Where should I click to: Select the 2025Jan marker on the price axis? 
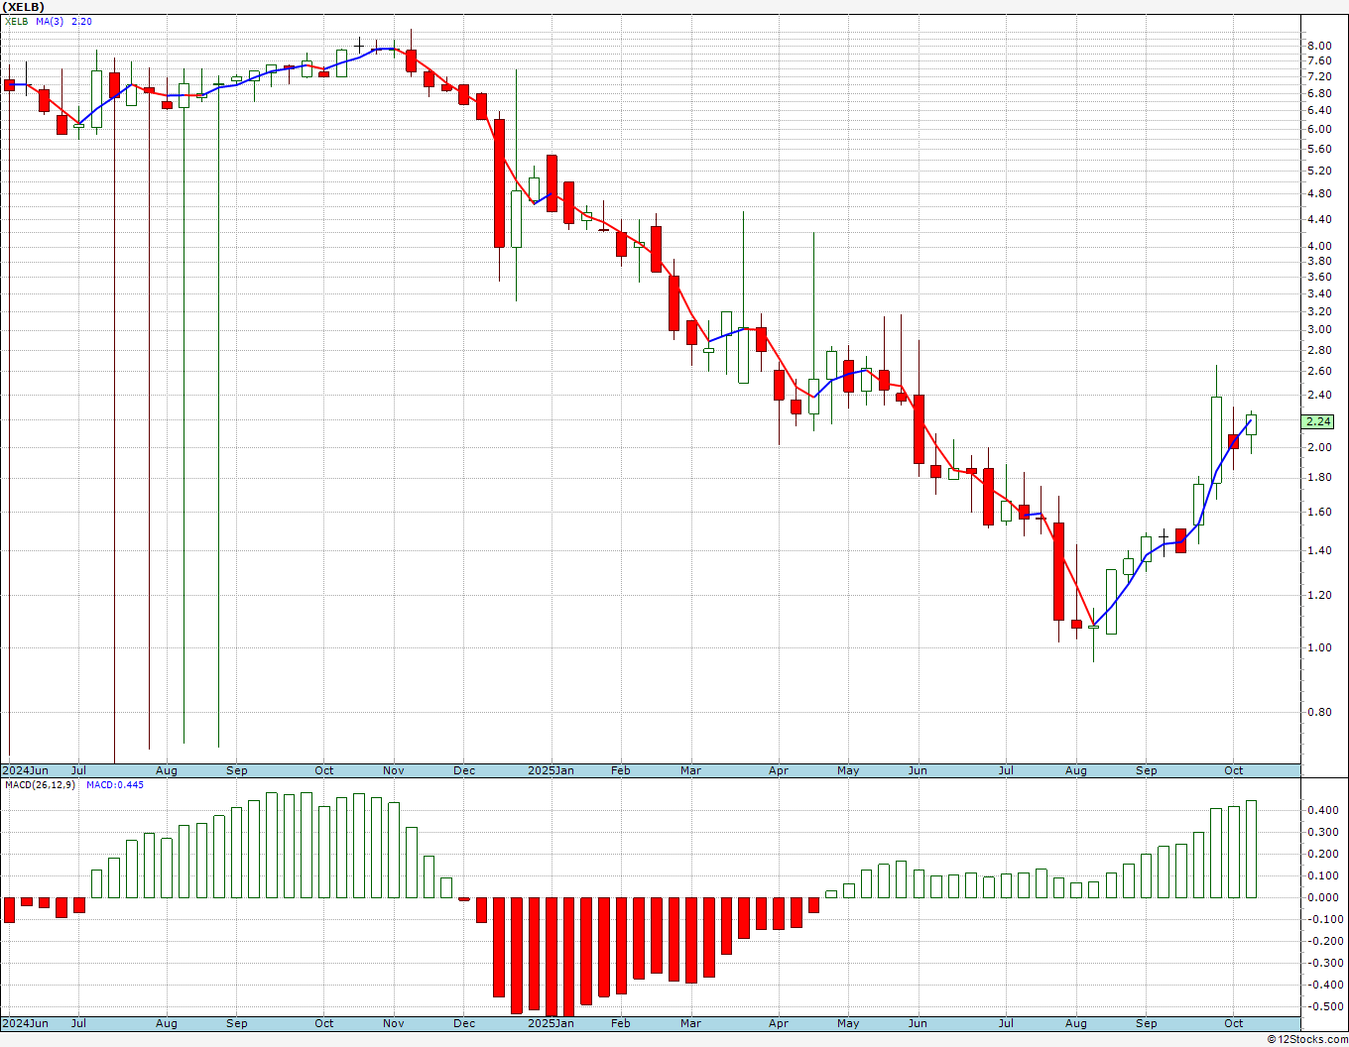pyautogui.click(x=551, y=770)
